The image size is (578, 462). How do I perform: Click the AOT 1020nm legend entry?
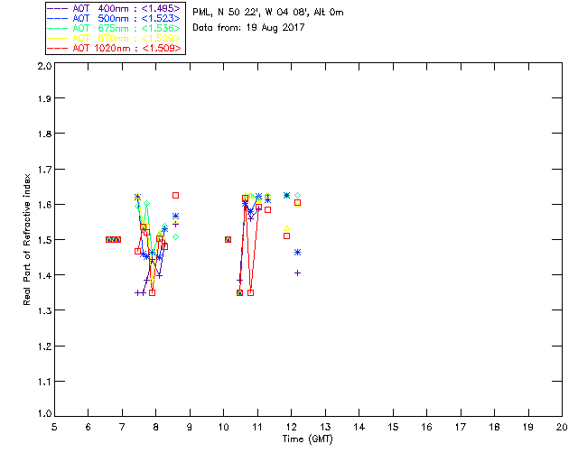click(116, 48)
